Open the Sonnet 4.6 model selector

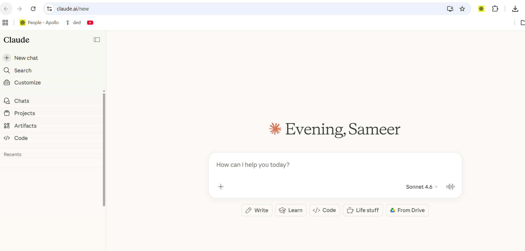(422, 187)
